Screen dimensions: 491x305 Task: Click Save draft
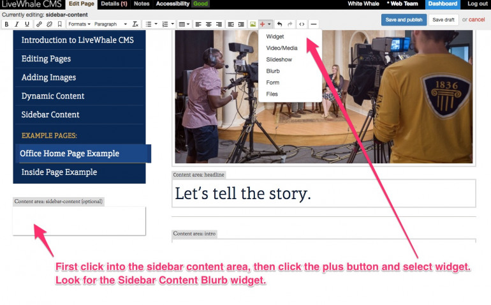click(443, 20)
